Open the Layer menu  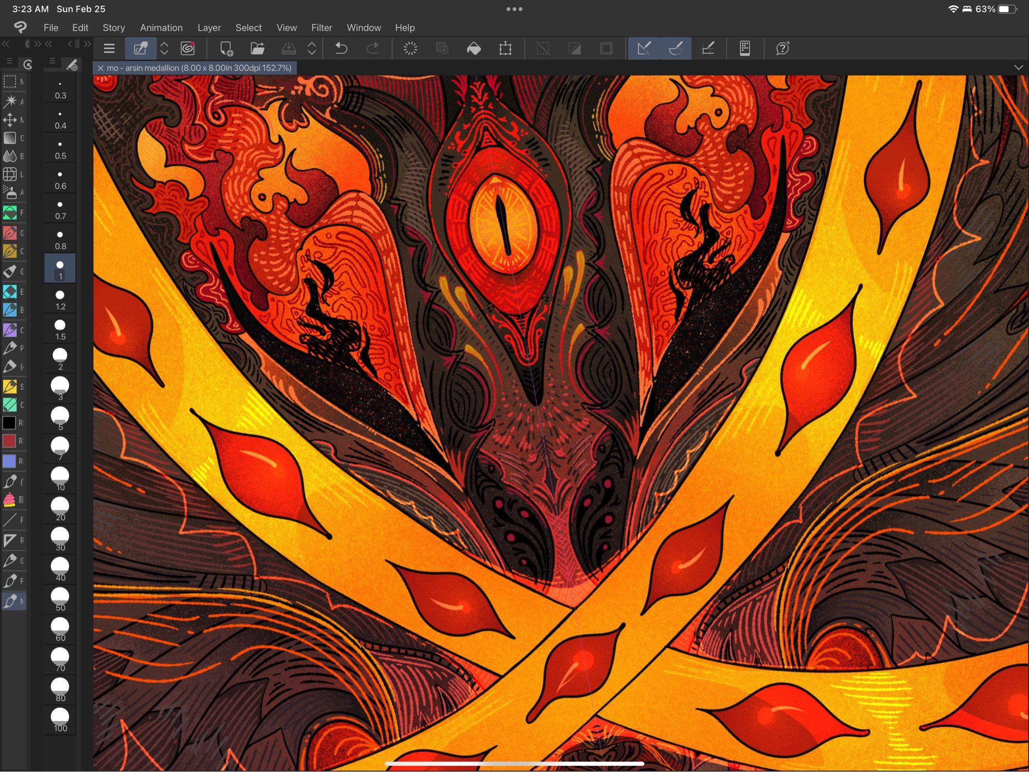pyautogui.click(x=209, y=28)
